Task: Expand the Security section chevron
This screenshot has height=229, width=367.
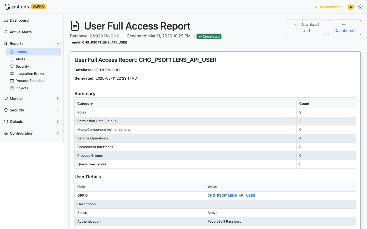Action: (x=58, y=110)
